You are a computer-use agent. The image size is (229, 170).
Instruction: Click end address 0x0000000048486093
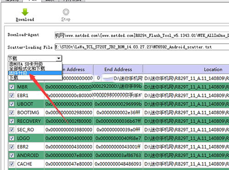[118, 164]
